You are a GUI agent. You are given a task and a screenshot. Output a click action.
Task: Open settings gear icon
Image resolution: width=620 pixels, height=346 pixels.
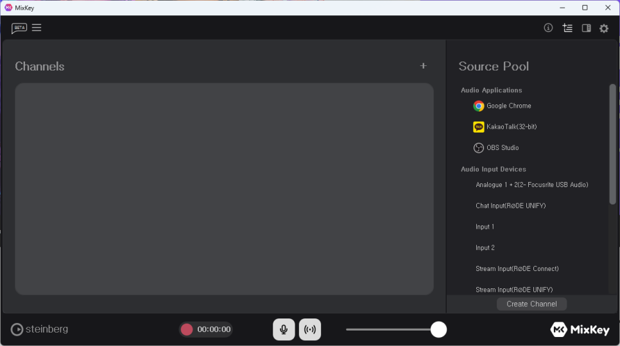604,28
